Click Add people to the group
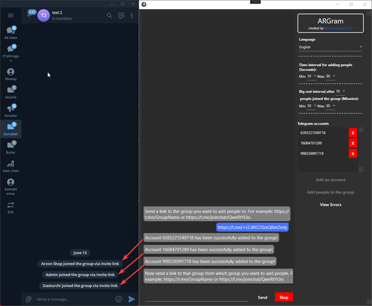The width and height of the screenshot is (372, 306). tap(330, 192)
